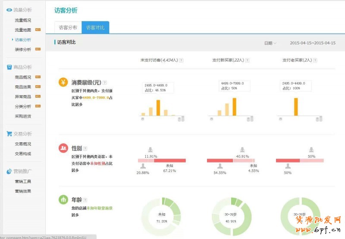This screenshot has width=345, height=239.
Task: Click the 营销推广 section icon
Action: point(9,172)
